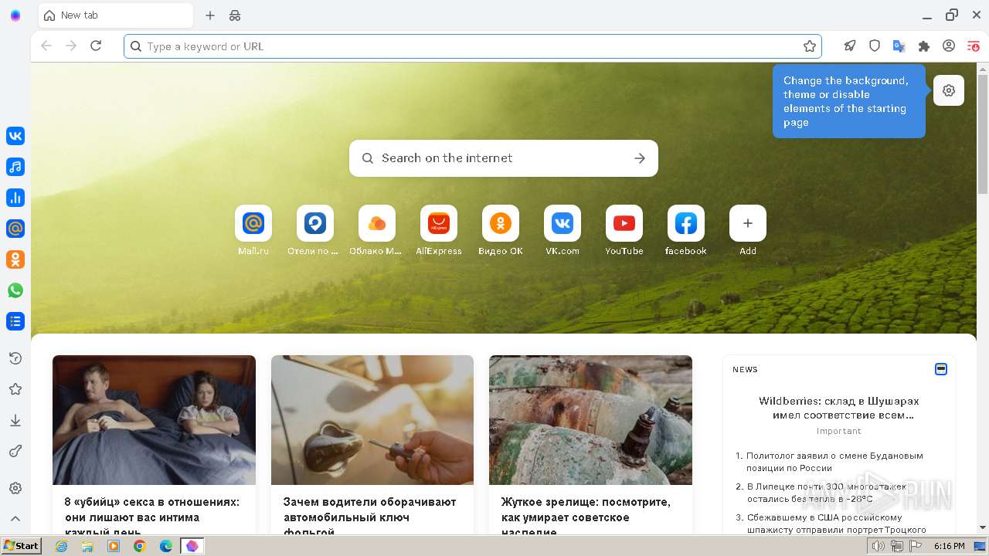Open the red browser menu icon
Viewport: 989px width, 556px height.
pos(974,46)
